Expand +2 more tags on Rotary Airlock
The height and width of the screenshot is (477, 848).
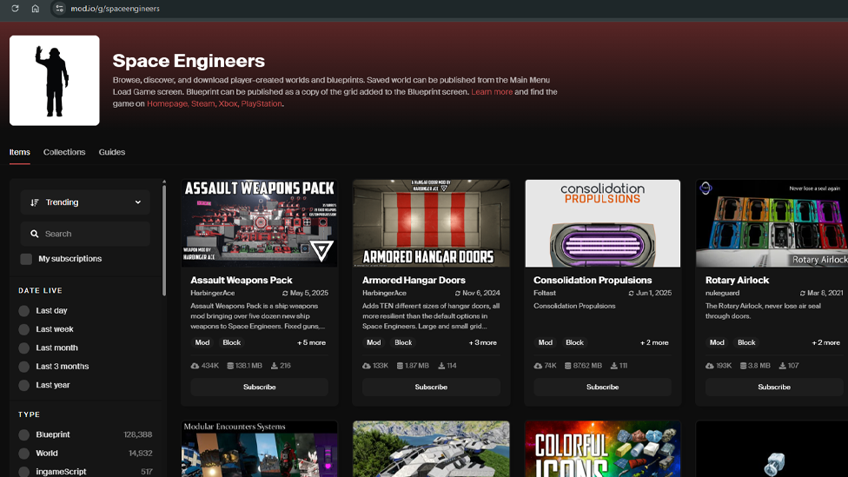(825, 342)
